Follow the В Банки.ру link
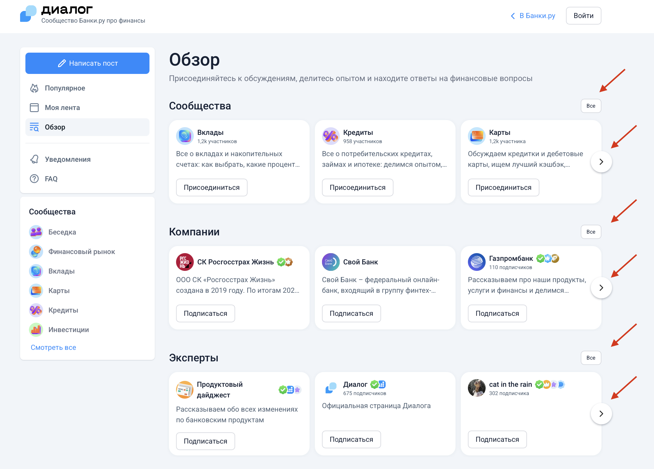This screenshot has width=654, height=469. pos(537,16)
